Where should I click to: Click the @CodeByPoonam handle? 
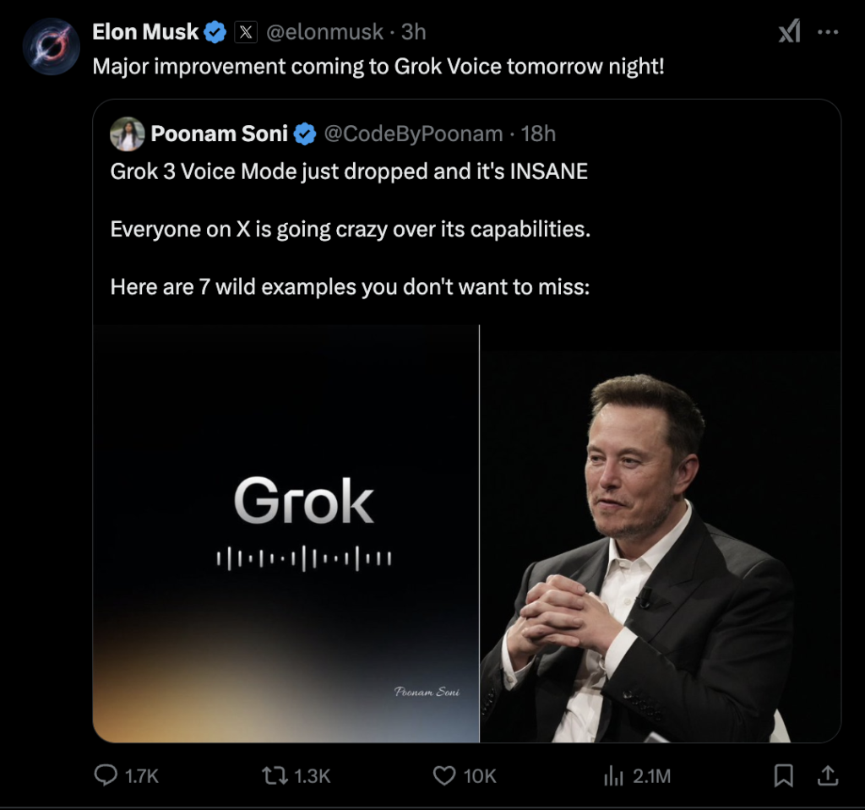pos(415,133)
